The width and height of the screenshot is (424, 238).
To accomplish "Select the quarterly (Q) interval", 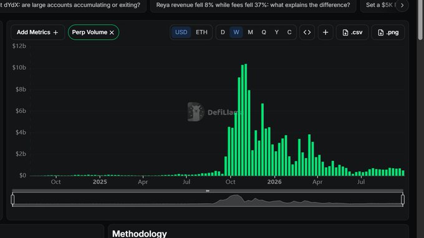I will (x=264, y=32).
